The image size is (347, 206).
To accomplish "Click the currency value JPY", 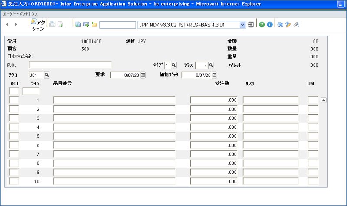I will [x=142, y=41].
